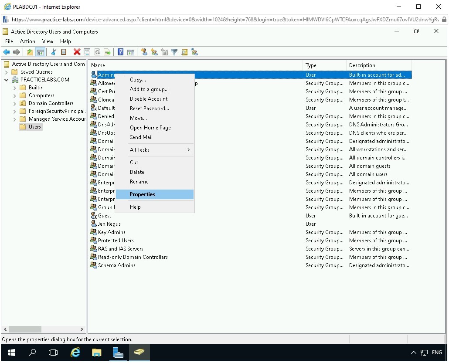Select Active Directory Users and Computers root
The width and height of the screenshot is (449, 363).
click(44, 64)
